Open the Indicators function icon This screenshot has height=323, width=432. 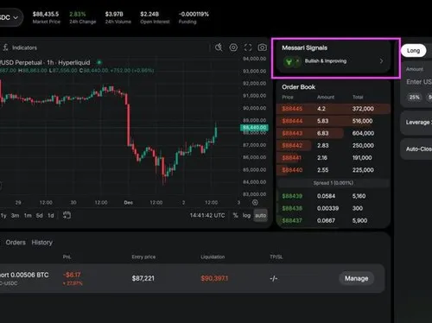pos(5,47)
